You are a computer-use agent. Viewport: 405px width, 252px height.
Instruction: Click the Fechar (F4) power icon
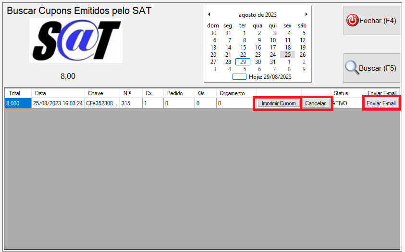pos(352,21)
